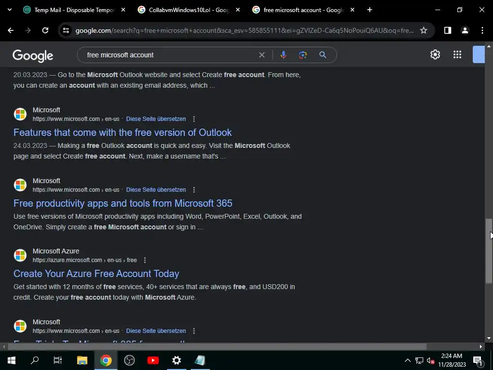Click the page scroll down arrow

489,338
